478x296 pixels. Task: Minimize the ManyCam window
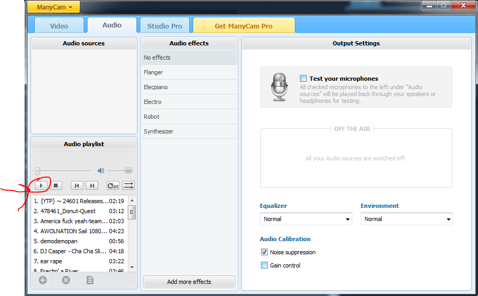[x=429, y=5]
